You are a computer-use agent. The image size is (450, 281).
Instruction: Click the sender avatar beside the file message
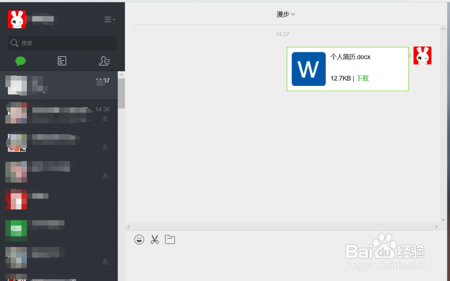coord(423,55)
